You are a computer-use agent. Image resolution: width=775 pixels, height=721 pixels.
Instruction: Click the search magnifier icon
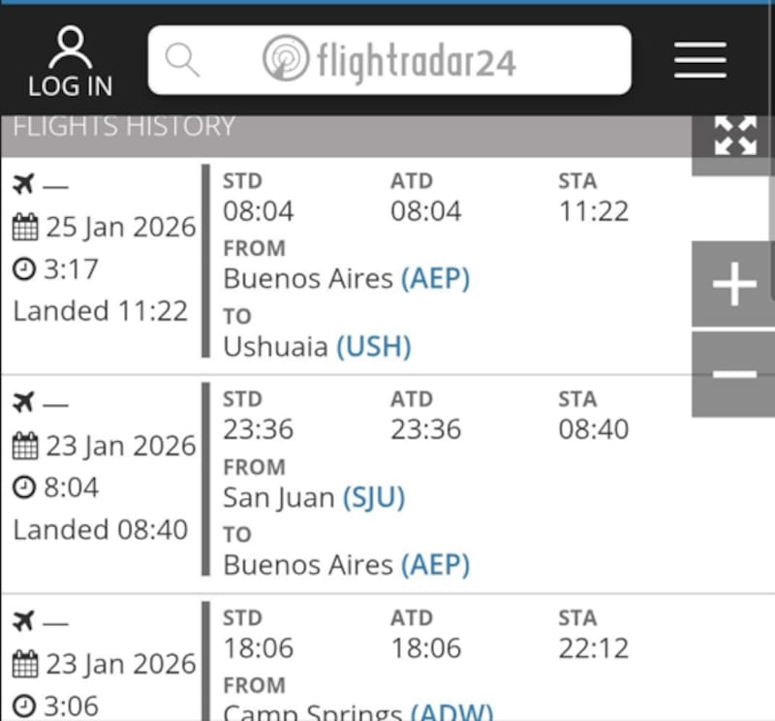[x=181, y=60]
